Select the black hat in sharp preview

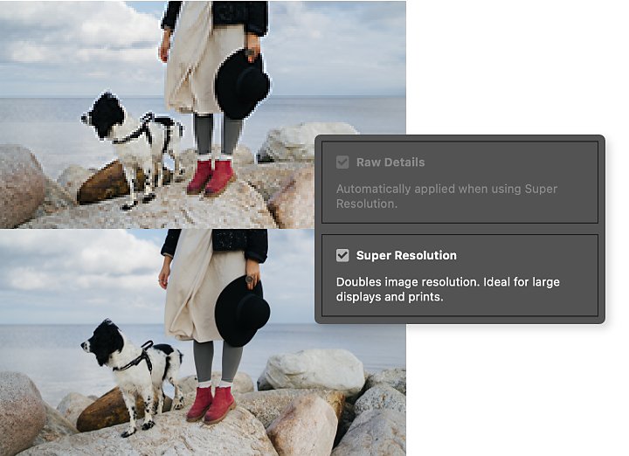241,312
